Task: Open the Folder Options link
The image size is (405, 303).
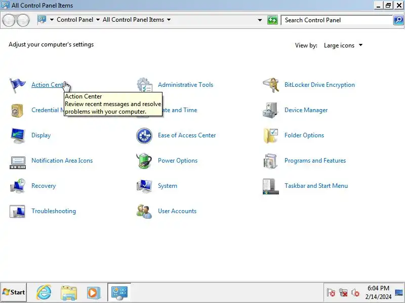Action: coord(304,135)
